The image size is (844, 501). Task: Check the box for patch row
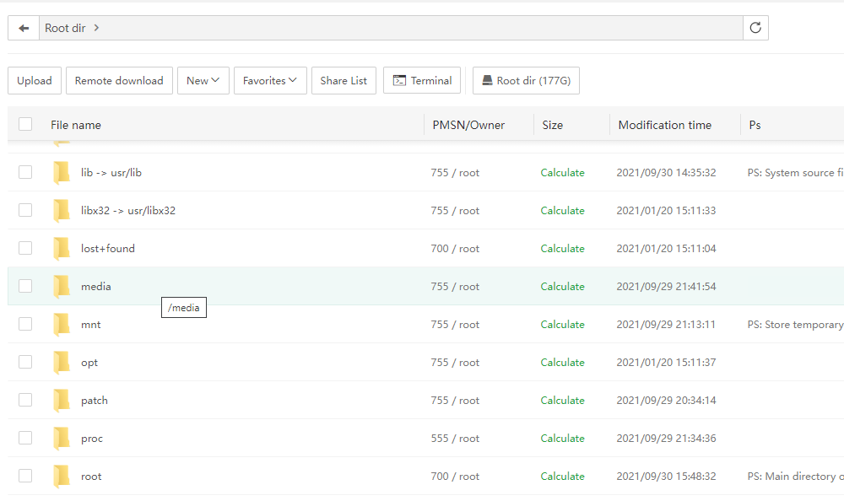tap(25, 400)
